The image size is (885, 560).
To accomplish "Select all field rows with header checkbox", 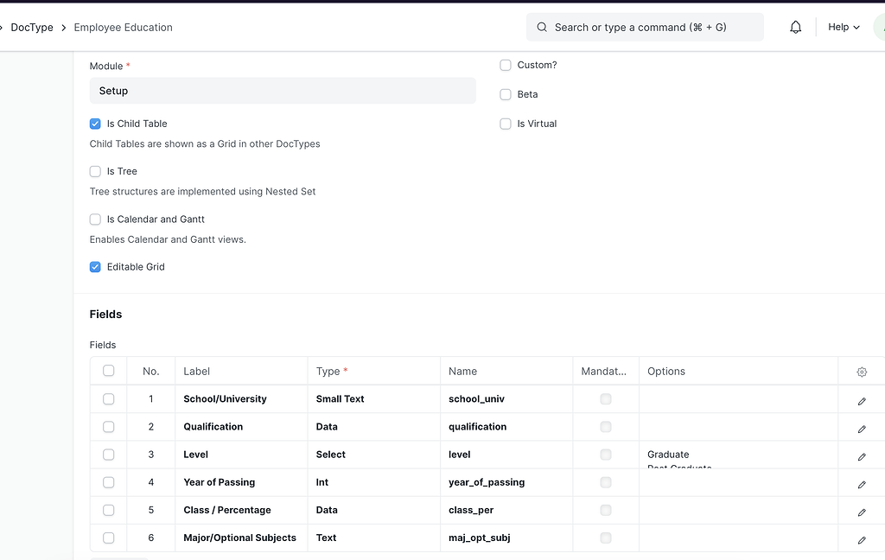I will (x=108, y=370).
